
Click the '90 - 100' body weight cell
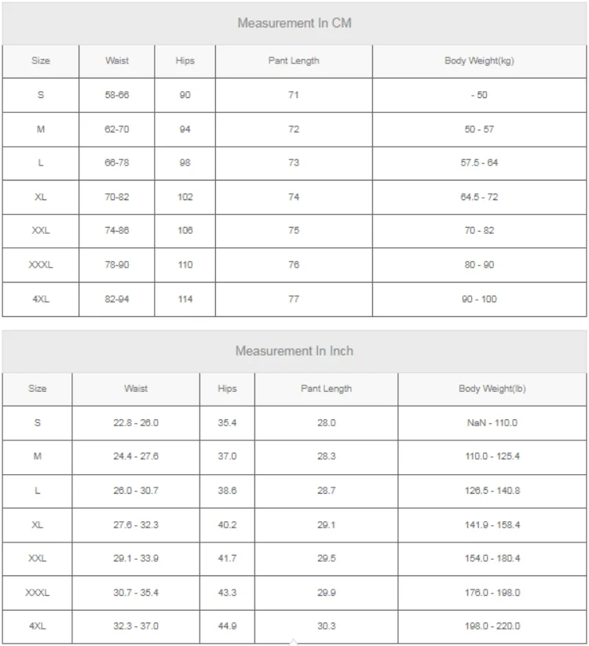click(x=479, y=300)
